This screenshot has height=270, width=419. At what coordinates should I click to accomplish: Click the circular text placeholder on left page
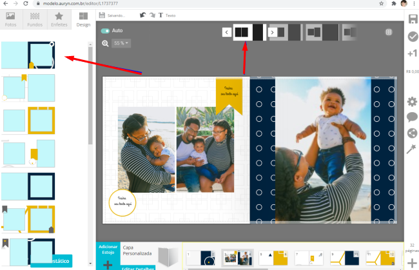[x=122, y=203]
